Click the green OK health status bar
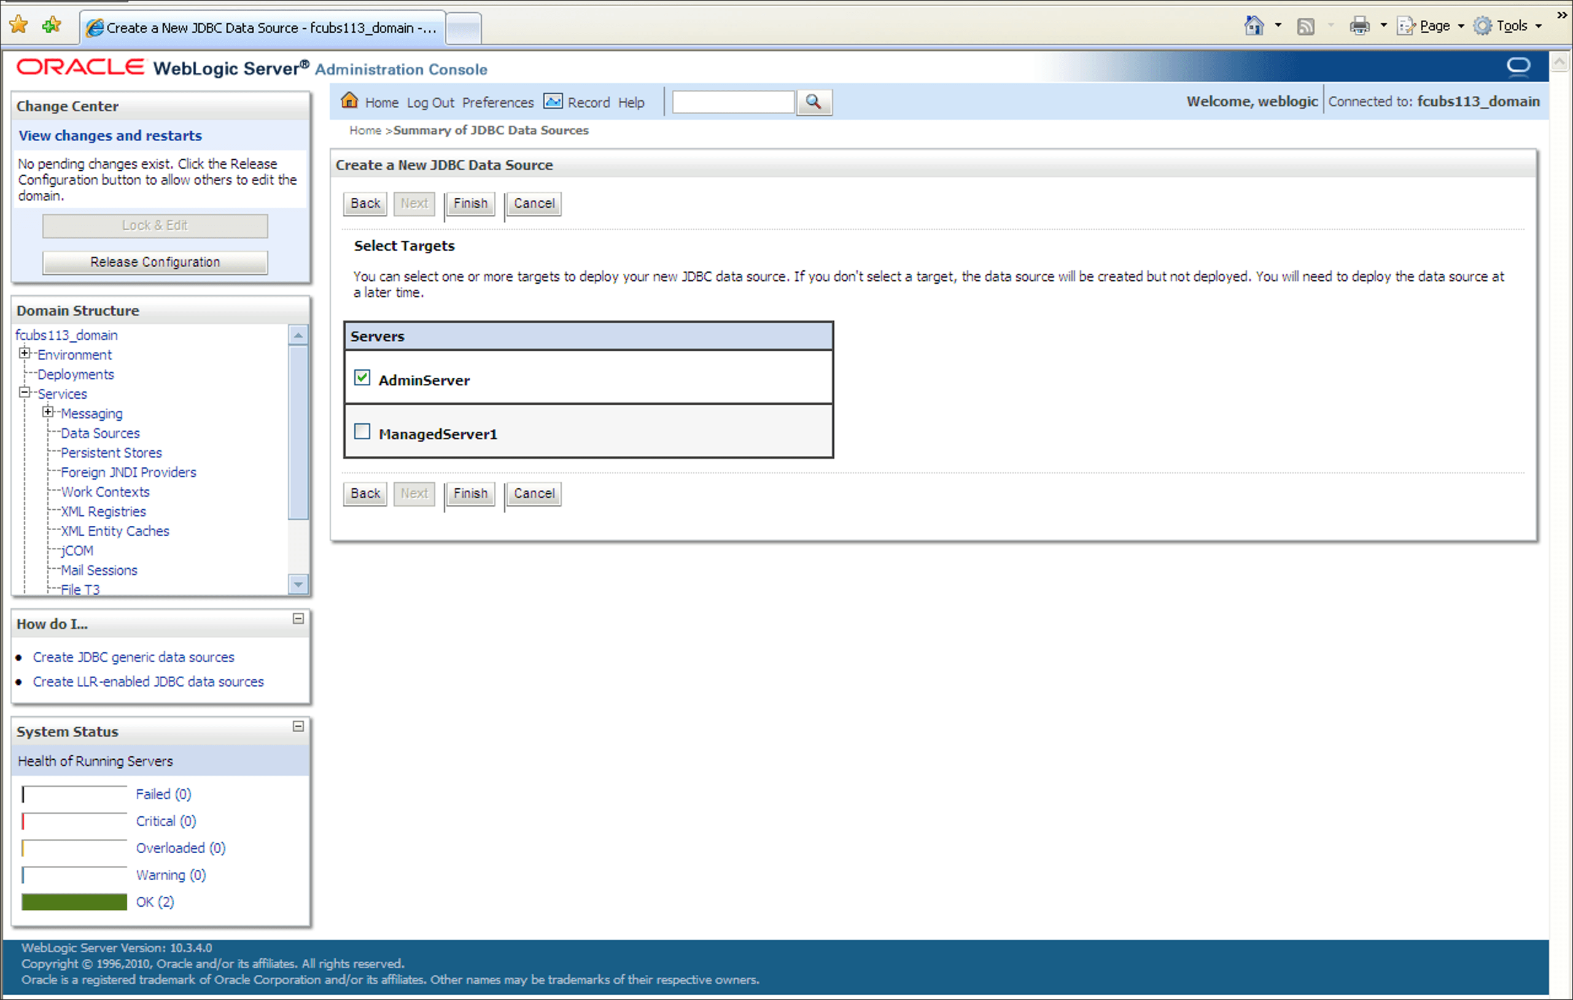Viewport: 1573px width, 1000px height. (74, 902)
